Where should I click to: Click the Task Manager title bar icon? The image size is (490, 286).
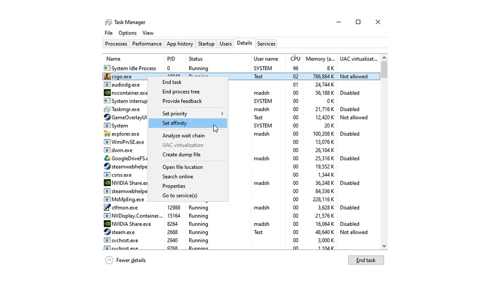pyautogui.click(x=108, y=22)
